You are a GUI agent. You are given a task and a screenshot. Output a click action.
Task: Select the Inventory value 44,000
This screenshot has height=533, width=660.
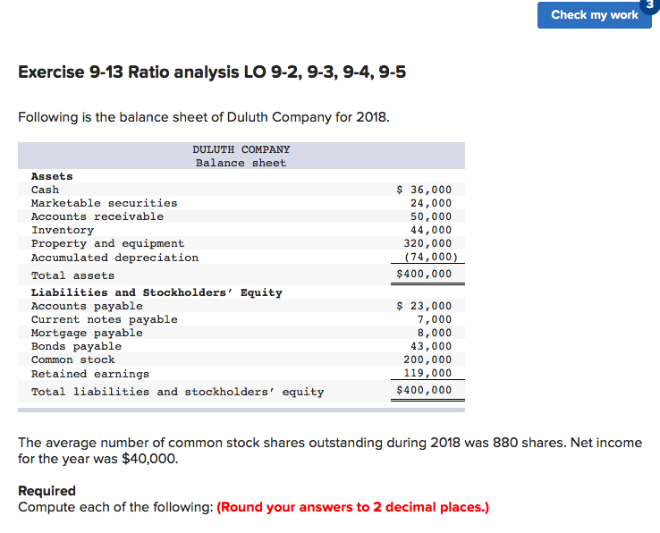pos(431,231)
